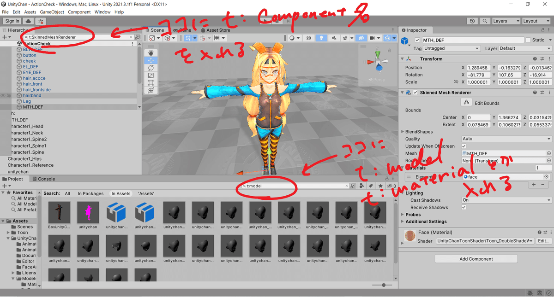Open the Assets menu
554x297 pixels.
[x=30, y=12]
